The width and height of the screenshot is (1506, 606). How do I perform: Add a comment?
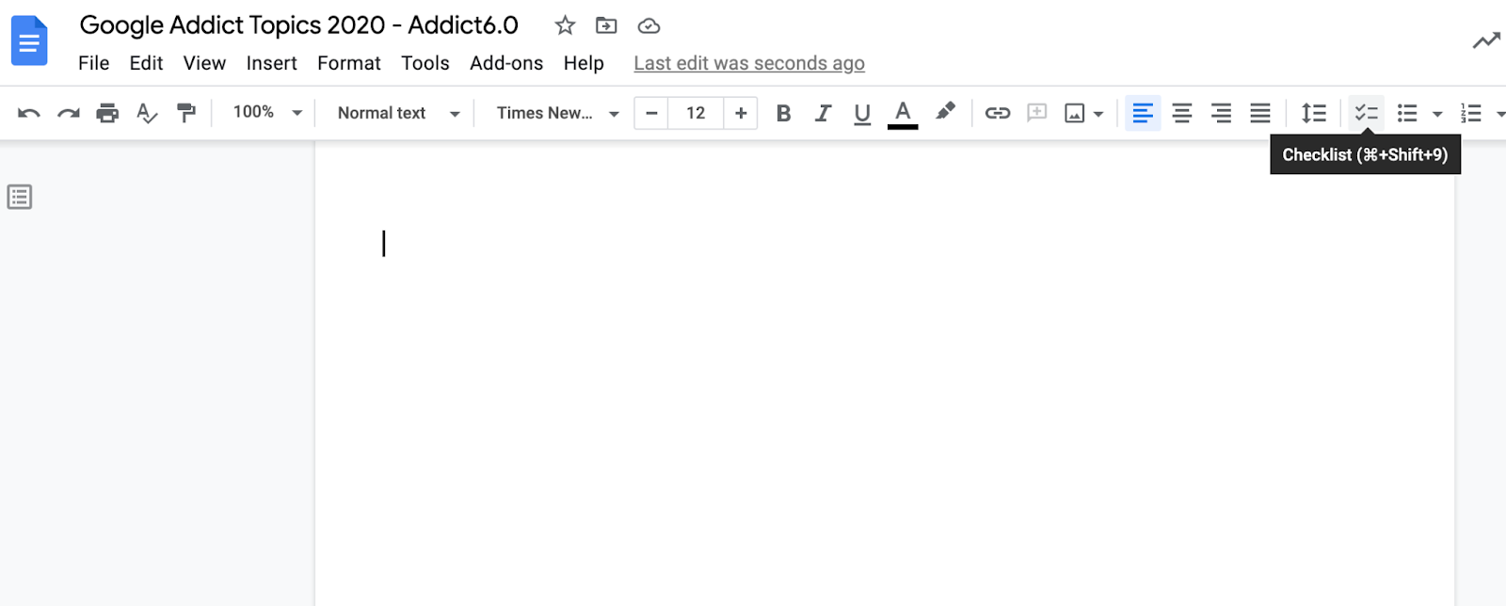(x=1037, y=113)
